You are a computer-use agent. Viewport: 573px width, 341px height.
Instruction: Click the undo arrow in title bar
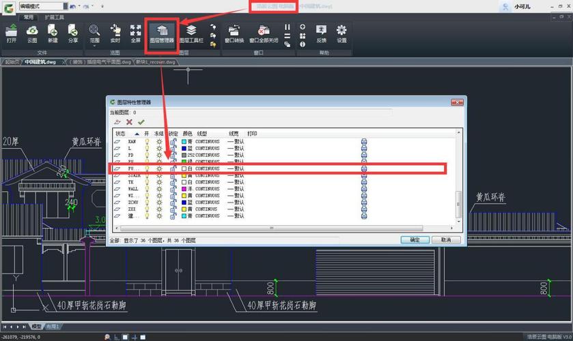(72, 6)
